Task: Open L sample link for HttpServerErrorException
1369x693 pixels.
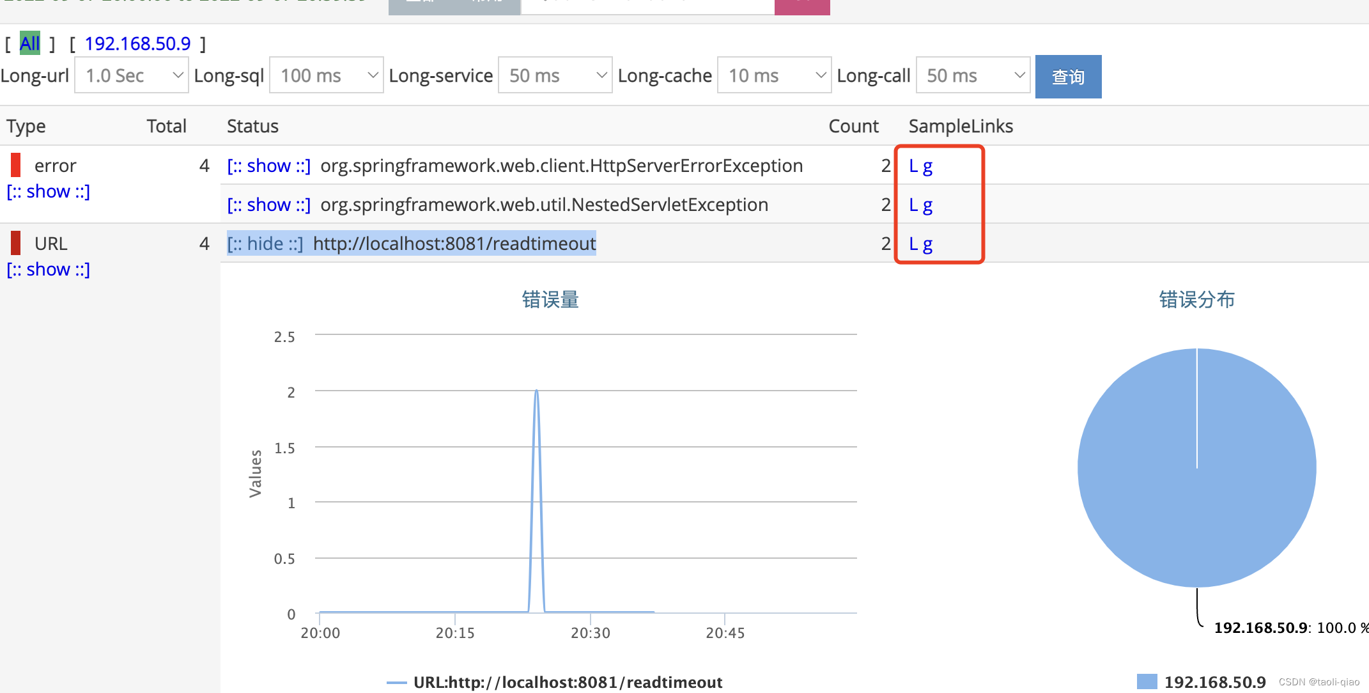Action: tap(913, 166)
